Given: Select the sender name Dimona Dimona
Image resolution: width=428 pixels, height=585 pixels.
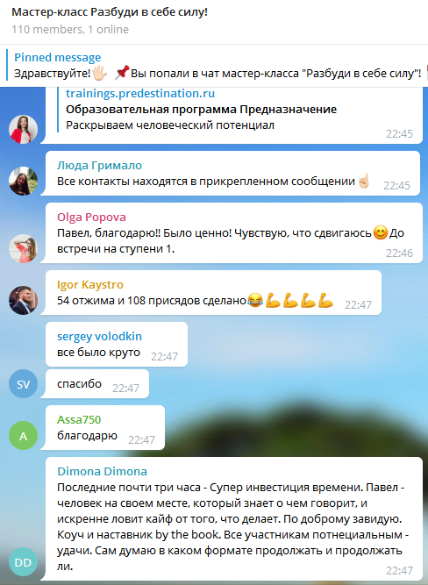Looking at the screenshot, I should [x=102, y=471].
